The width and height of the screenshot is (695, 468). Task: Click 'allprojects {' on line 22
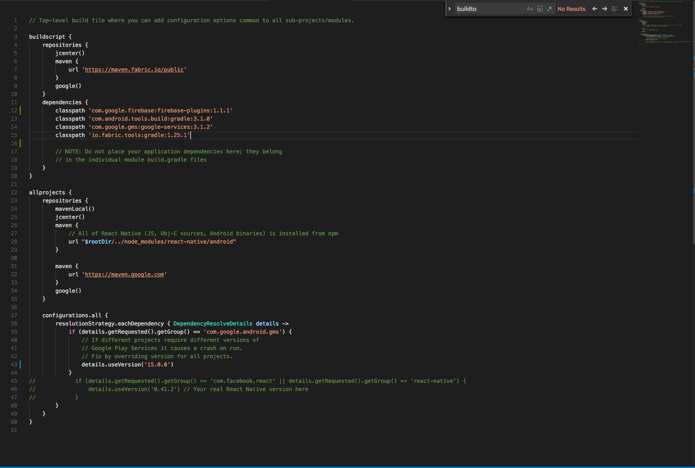point(50,193)
